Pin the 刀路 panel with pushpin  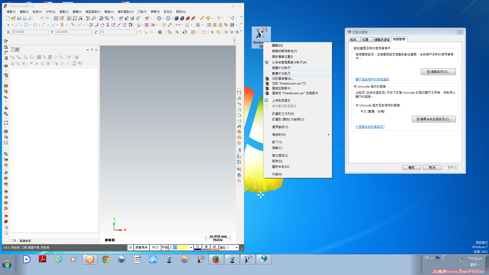pos(92,50)
